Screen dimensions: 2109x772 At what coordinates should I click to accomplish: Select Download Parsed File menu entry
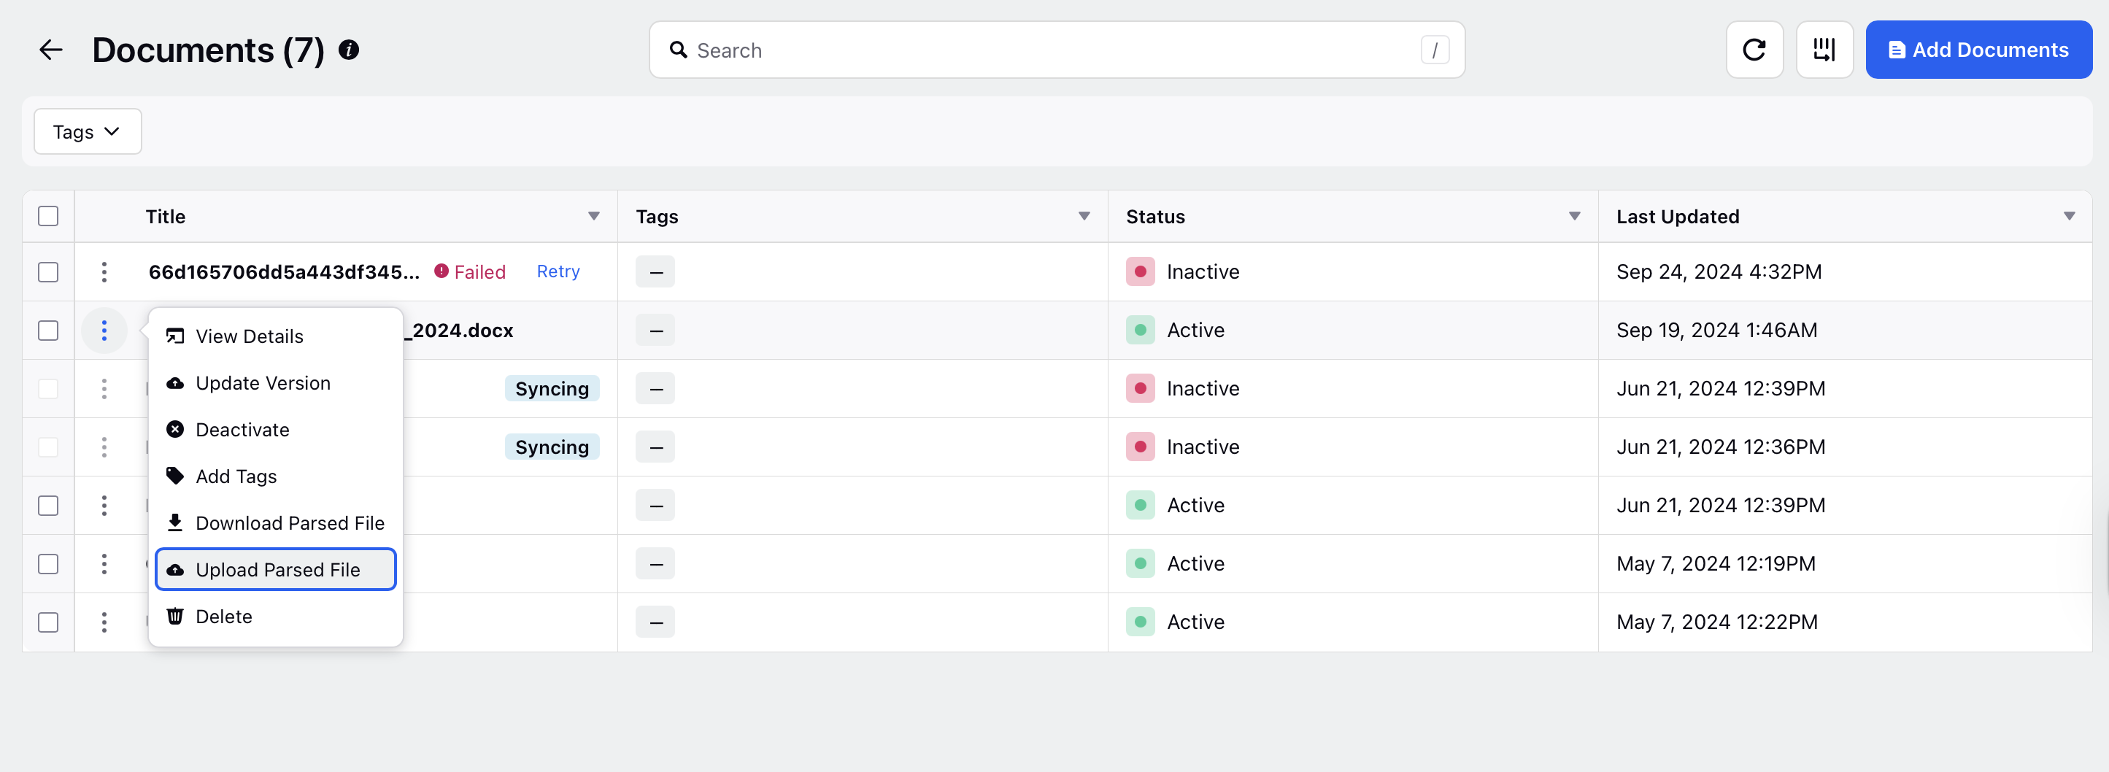click(276, 523)
